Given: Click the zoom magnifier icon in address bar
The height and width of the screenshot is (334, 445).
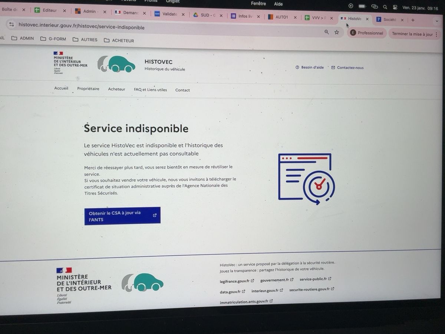Looking at the screenshot, I should click(x=327, y=32).
